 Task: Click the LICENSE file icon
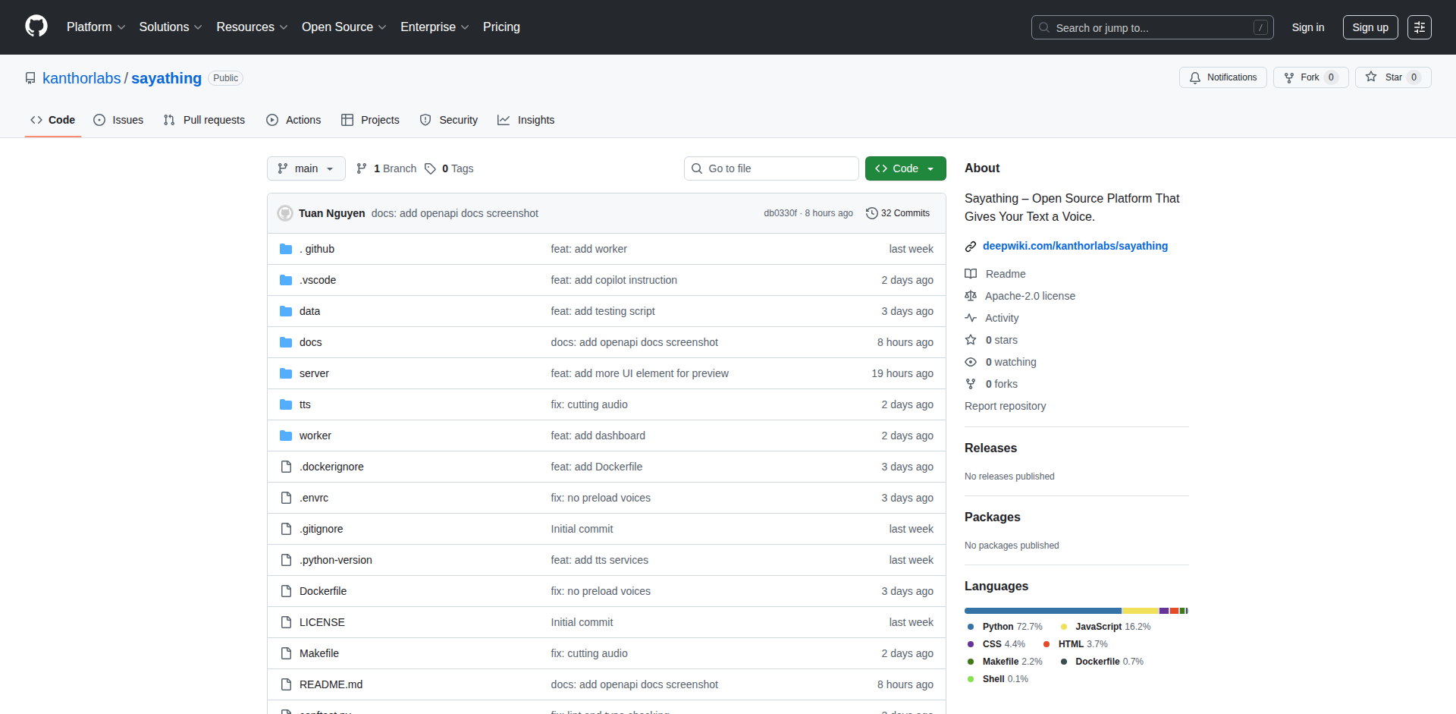click(x=286, y=622)
